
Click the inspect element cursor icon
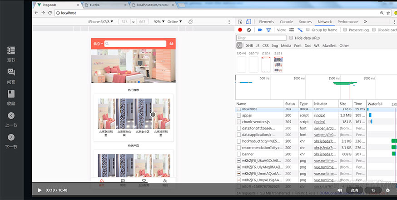(x=240, y=22)
